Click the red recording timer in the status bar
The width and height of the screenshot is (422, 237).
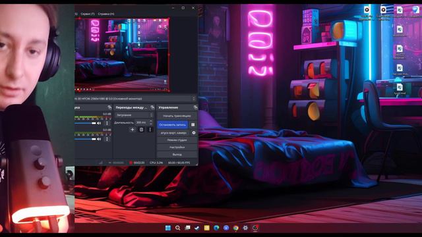[137, 163]
